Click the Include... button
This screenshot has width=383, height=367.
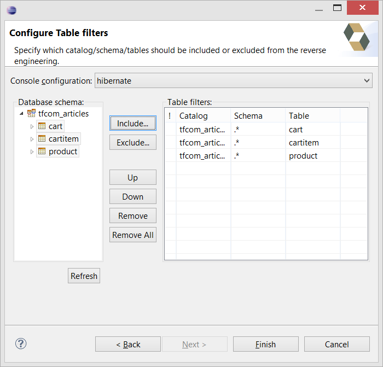pos(133,124)
